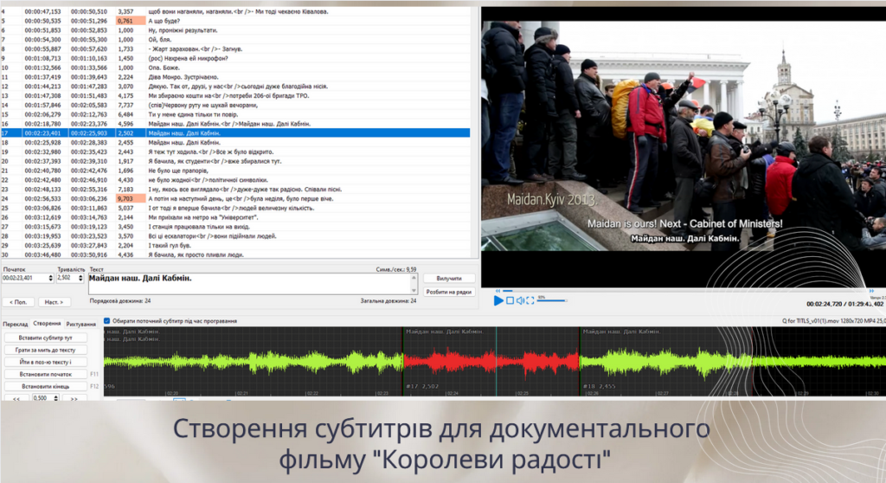Click the 'Вилучити' button

tap(449, 278)
